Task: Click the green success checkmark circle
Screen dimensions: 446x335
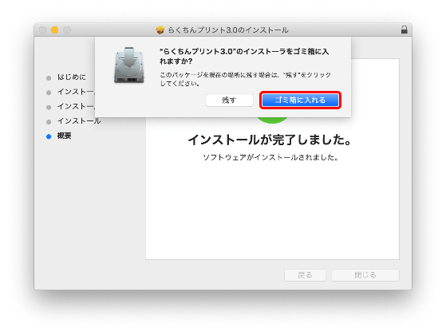Action: click(x=272, y=120)
